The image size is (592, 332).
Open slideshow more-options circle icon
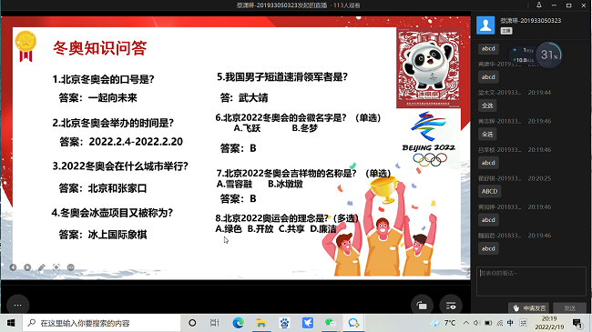71,267
